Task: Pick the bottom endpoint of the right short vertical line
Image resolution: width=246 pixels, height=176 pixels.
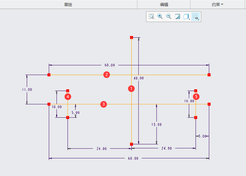Action: coord(196,117)
